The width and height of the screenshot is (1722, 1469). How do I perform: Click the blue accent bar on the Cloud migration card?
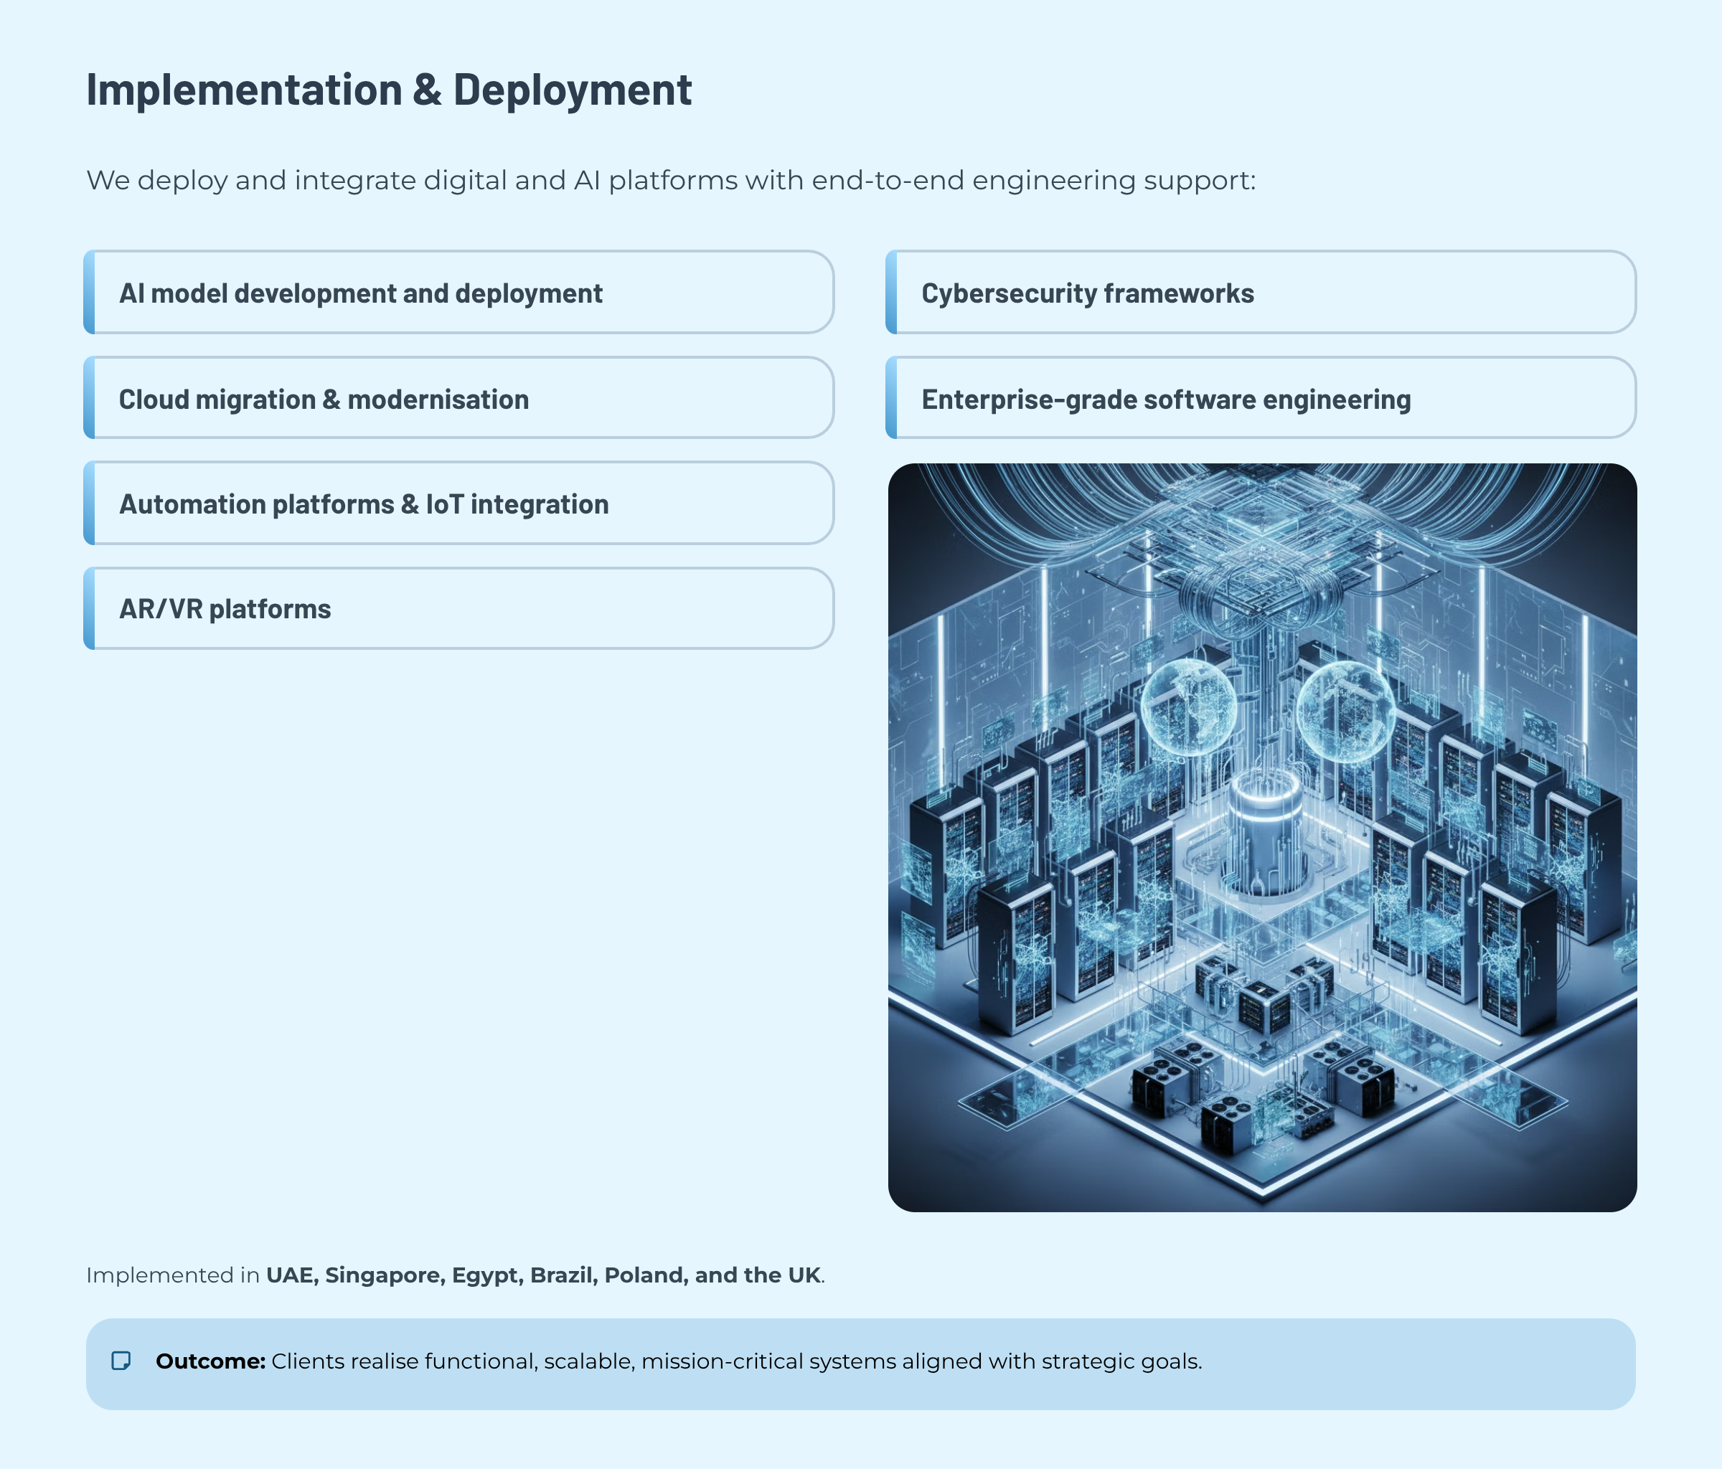(x=89, y=399)
